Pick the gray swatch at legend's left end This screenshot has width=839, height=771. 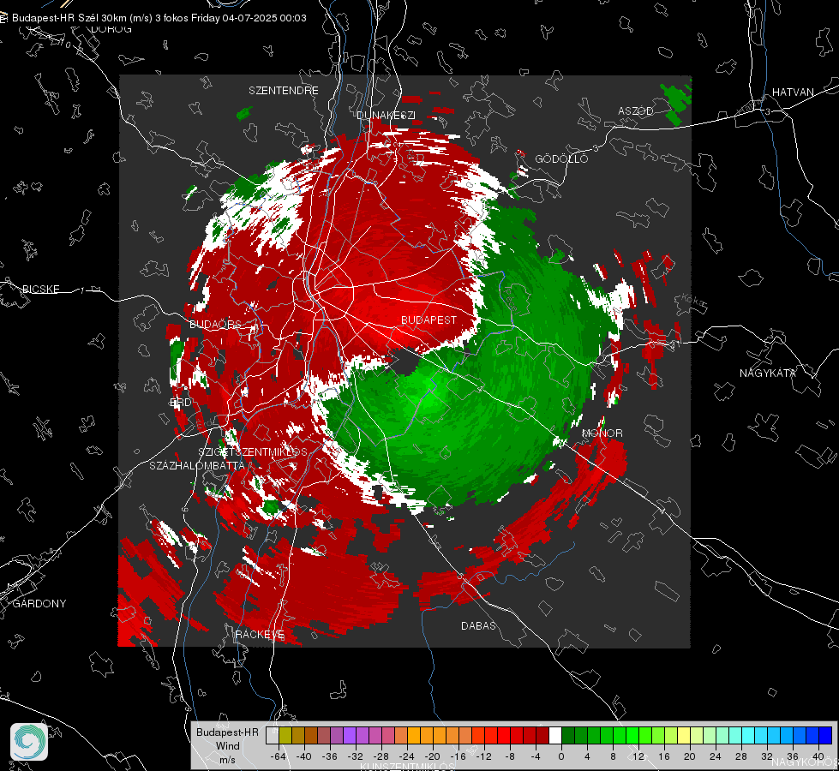pyautogui.click(x=272, y=735)
